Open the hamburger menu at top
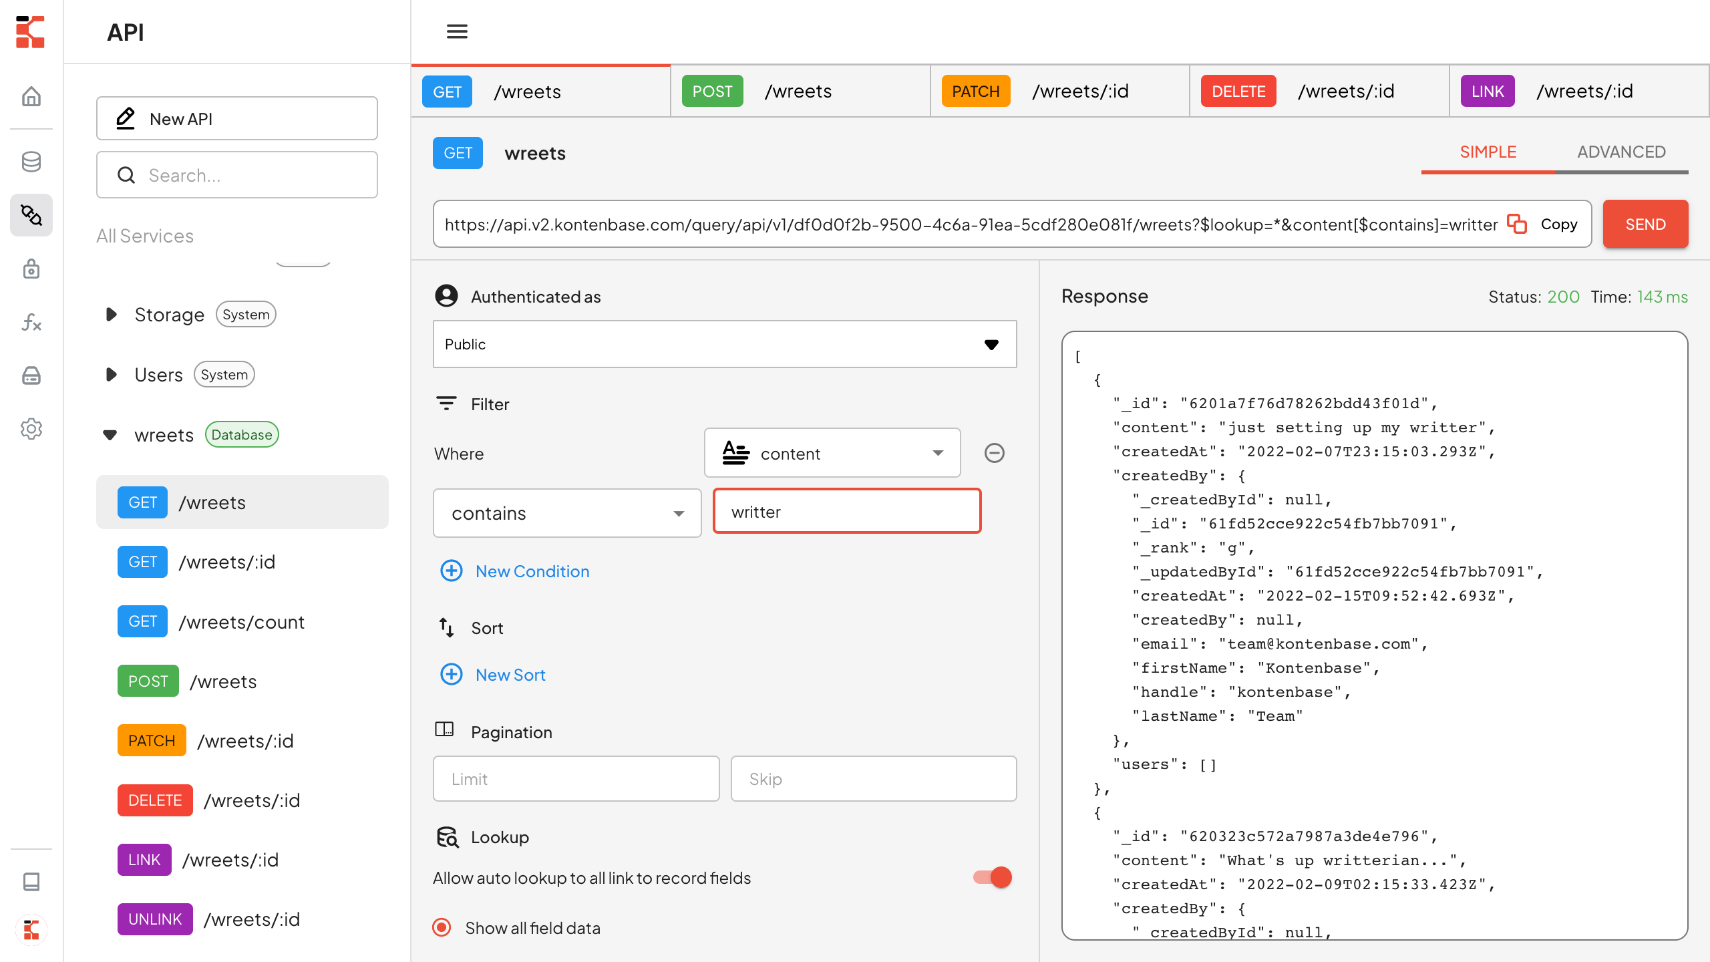Image resolution: width=1710 pixels, height=962 pixels. (x=457, y=31)
